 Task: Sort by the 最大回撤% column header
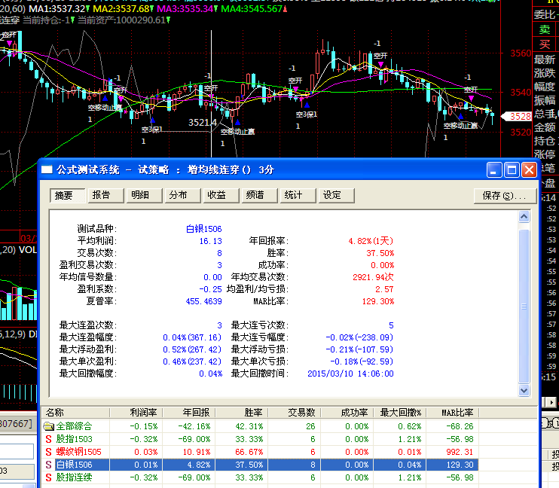pos(400,413)
